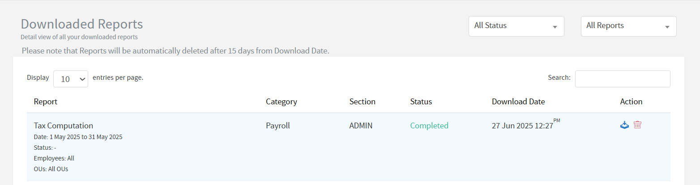
Task: Click the Downloaded Reports page heading
Action: [82, 24]
